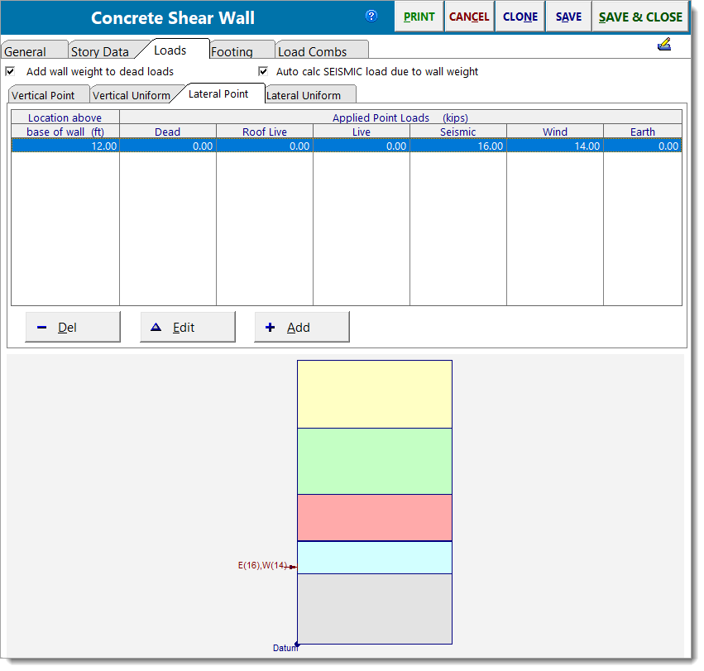Click the Seismic cell showing 16.00
Image resolution: width=704 pixels, height=671 pixels.
(457, 145)
